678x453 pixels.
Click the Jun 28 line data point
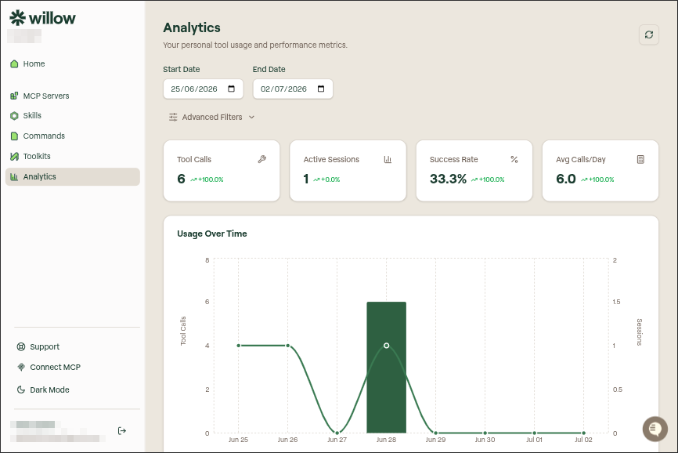tap(386, 346)
